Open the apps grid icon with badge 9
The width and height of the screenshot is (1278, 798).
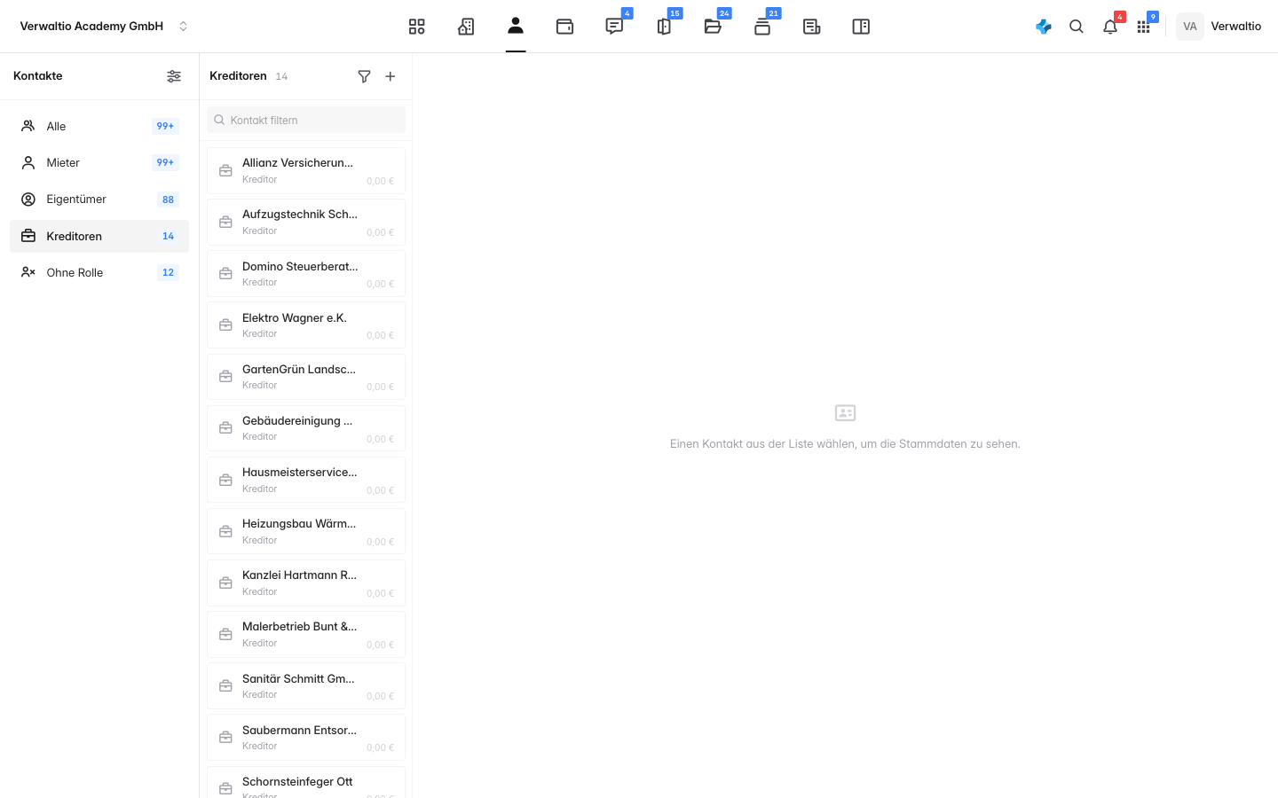click(x=1144, y=27)
